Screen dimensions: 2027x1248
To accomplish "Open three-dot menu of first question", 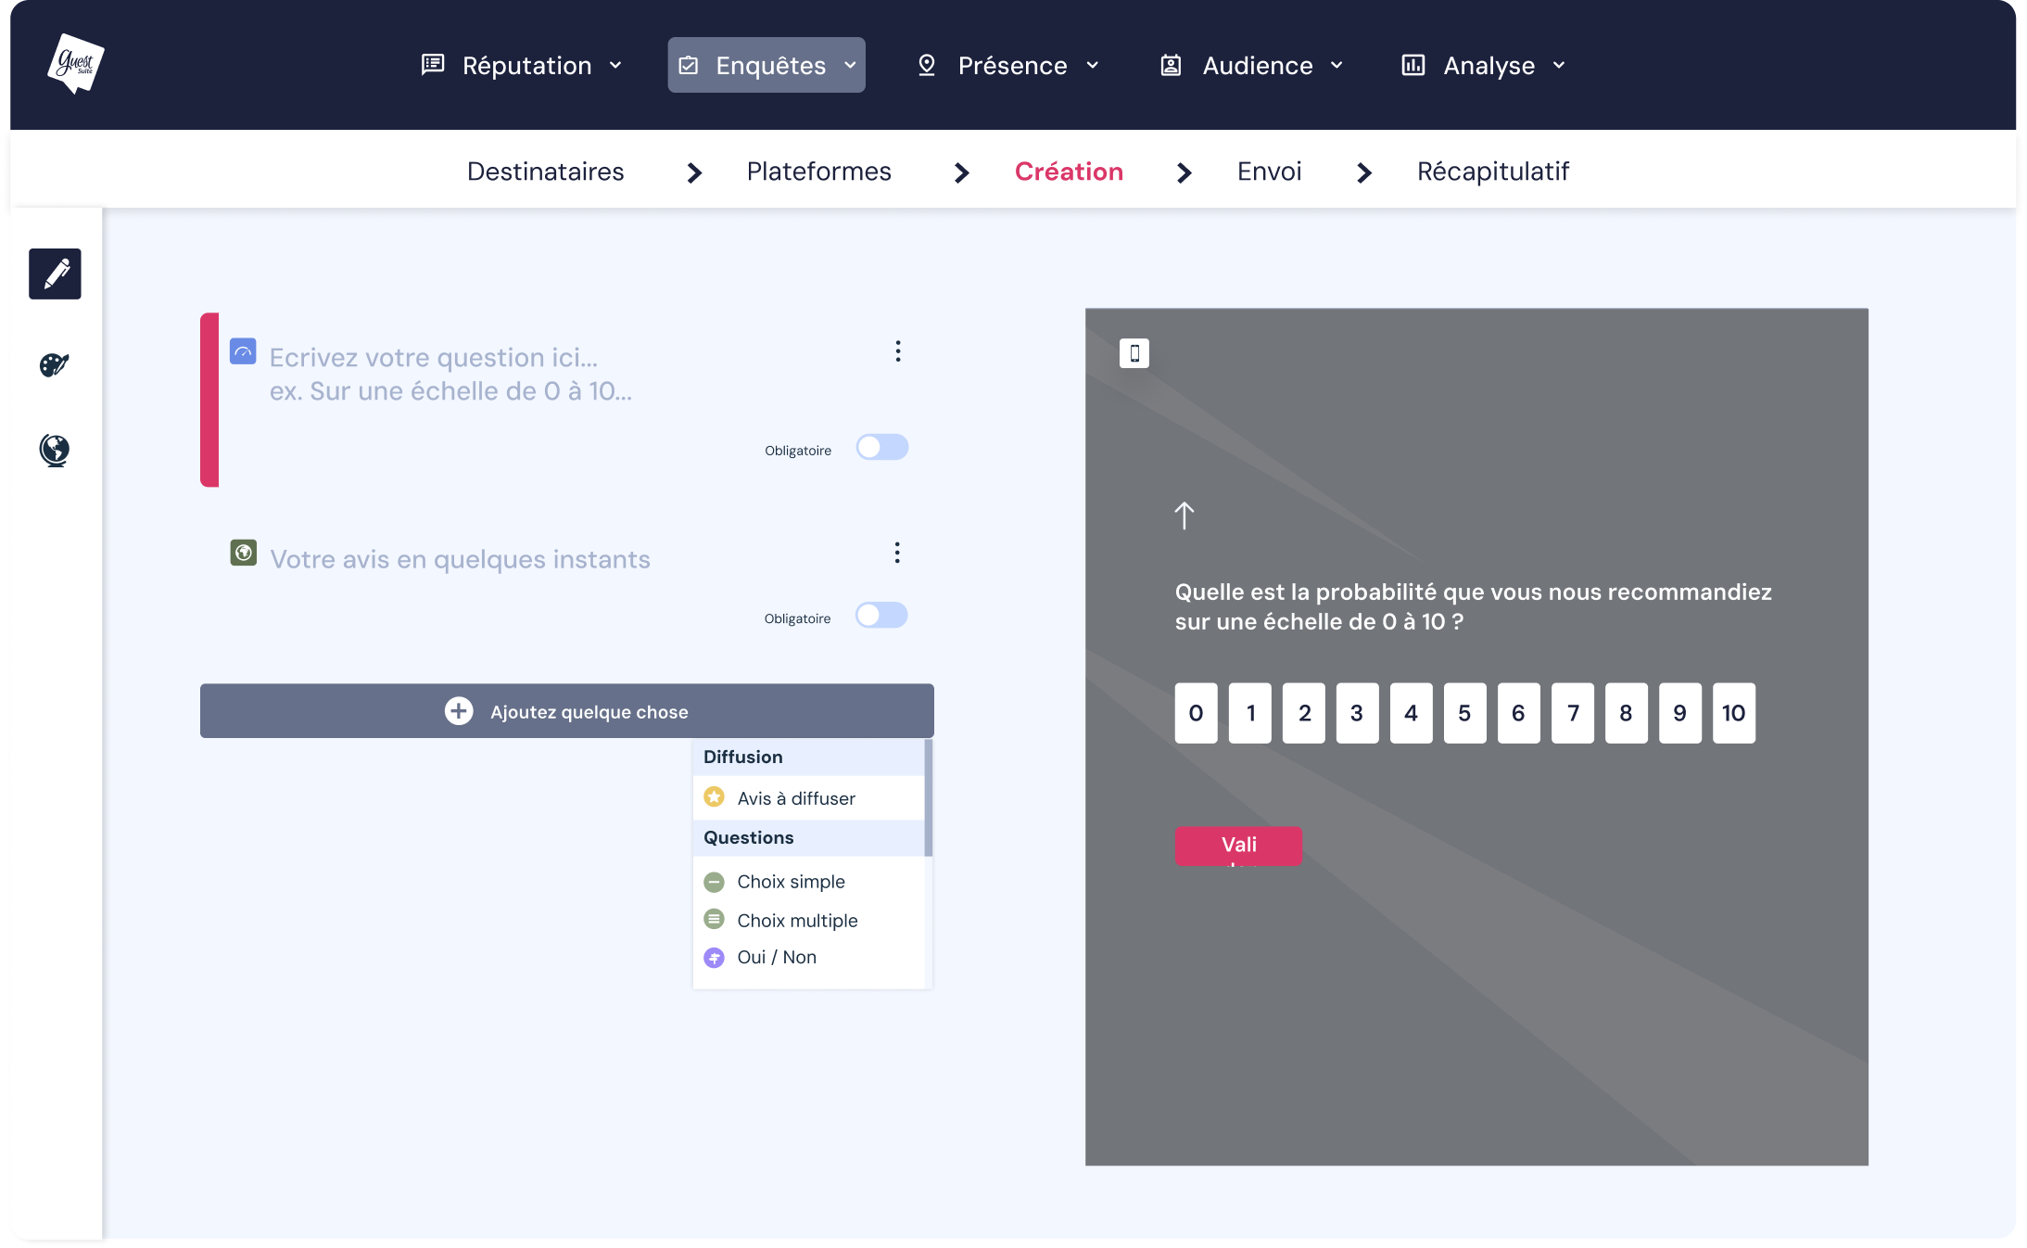I will (897, 350).
